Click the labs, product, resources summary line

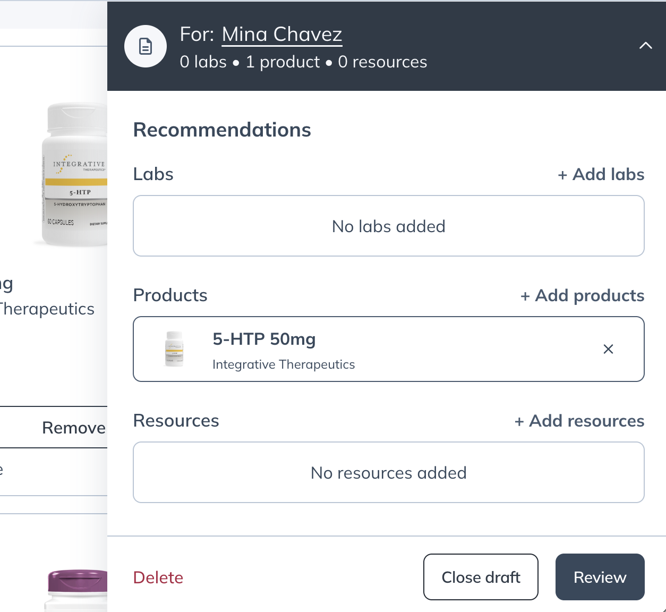pyautogui.click(x=303, y=62)
